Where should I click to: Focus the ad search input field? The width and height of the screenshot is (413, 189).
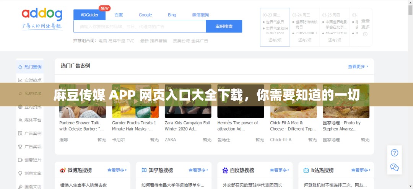coord(140,26)
